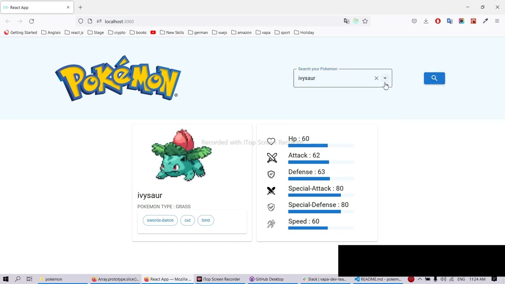Open Windows notification center
The image size is (505, 284).
(494, 279)
